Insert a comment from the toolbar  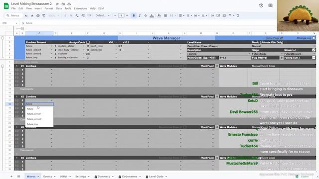point(218,15)
